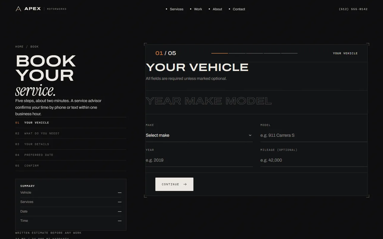Click the YEAR MAKE MODEL outlined preview text
383x239 pixels.
[x=209, y=101]
